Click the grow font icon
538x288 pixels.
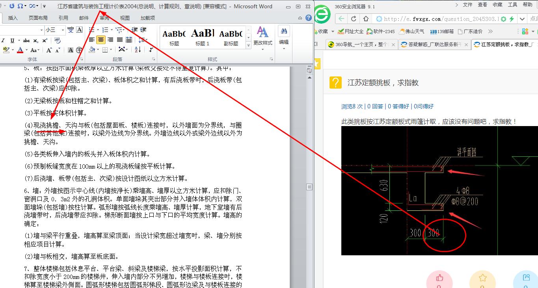49,50
